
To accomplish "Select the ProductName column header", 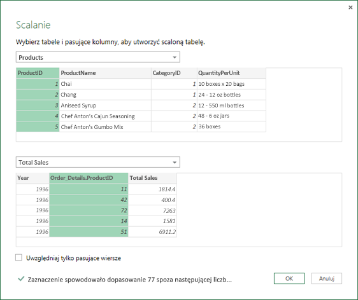I will coord(105,73).
